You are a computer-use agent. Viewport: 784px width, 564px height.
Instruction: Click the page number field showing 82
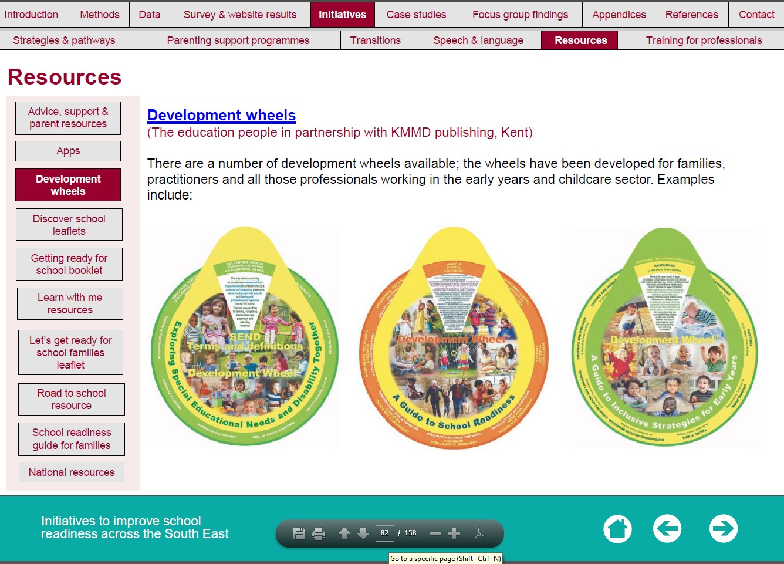384,533
